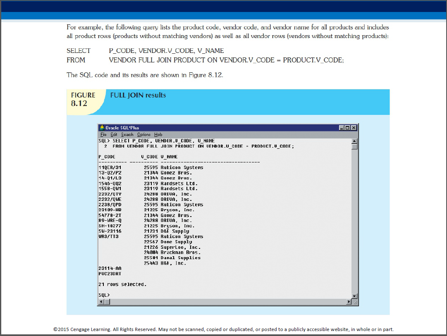Open the Edit menu in SQL*Plus

click(x=114, y=134)
